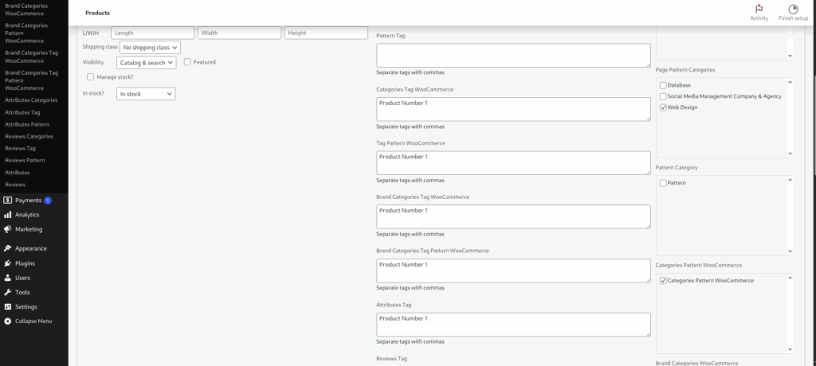The image size is (816, 366).
Task: Toggle the Manage stock checkbox
Action: pyautogui.click(x=91, y=77)
